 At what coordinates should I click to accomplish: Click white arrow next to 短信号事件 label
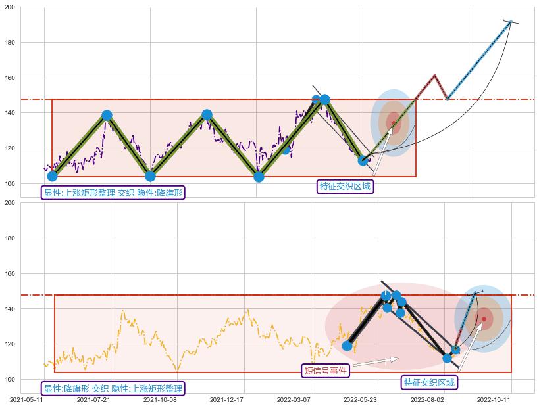pos(375,361)
